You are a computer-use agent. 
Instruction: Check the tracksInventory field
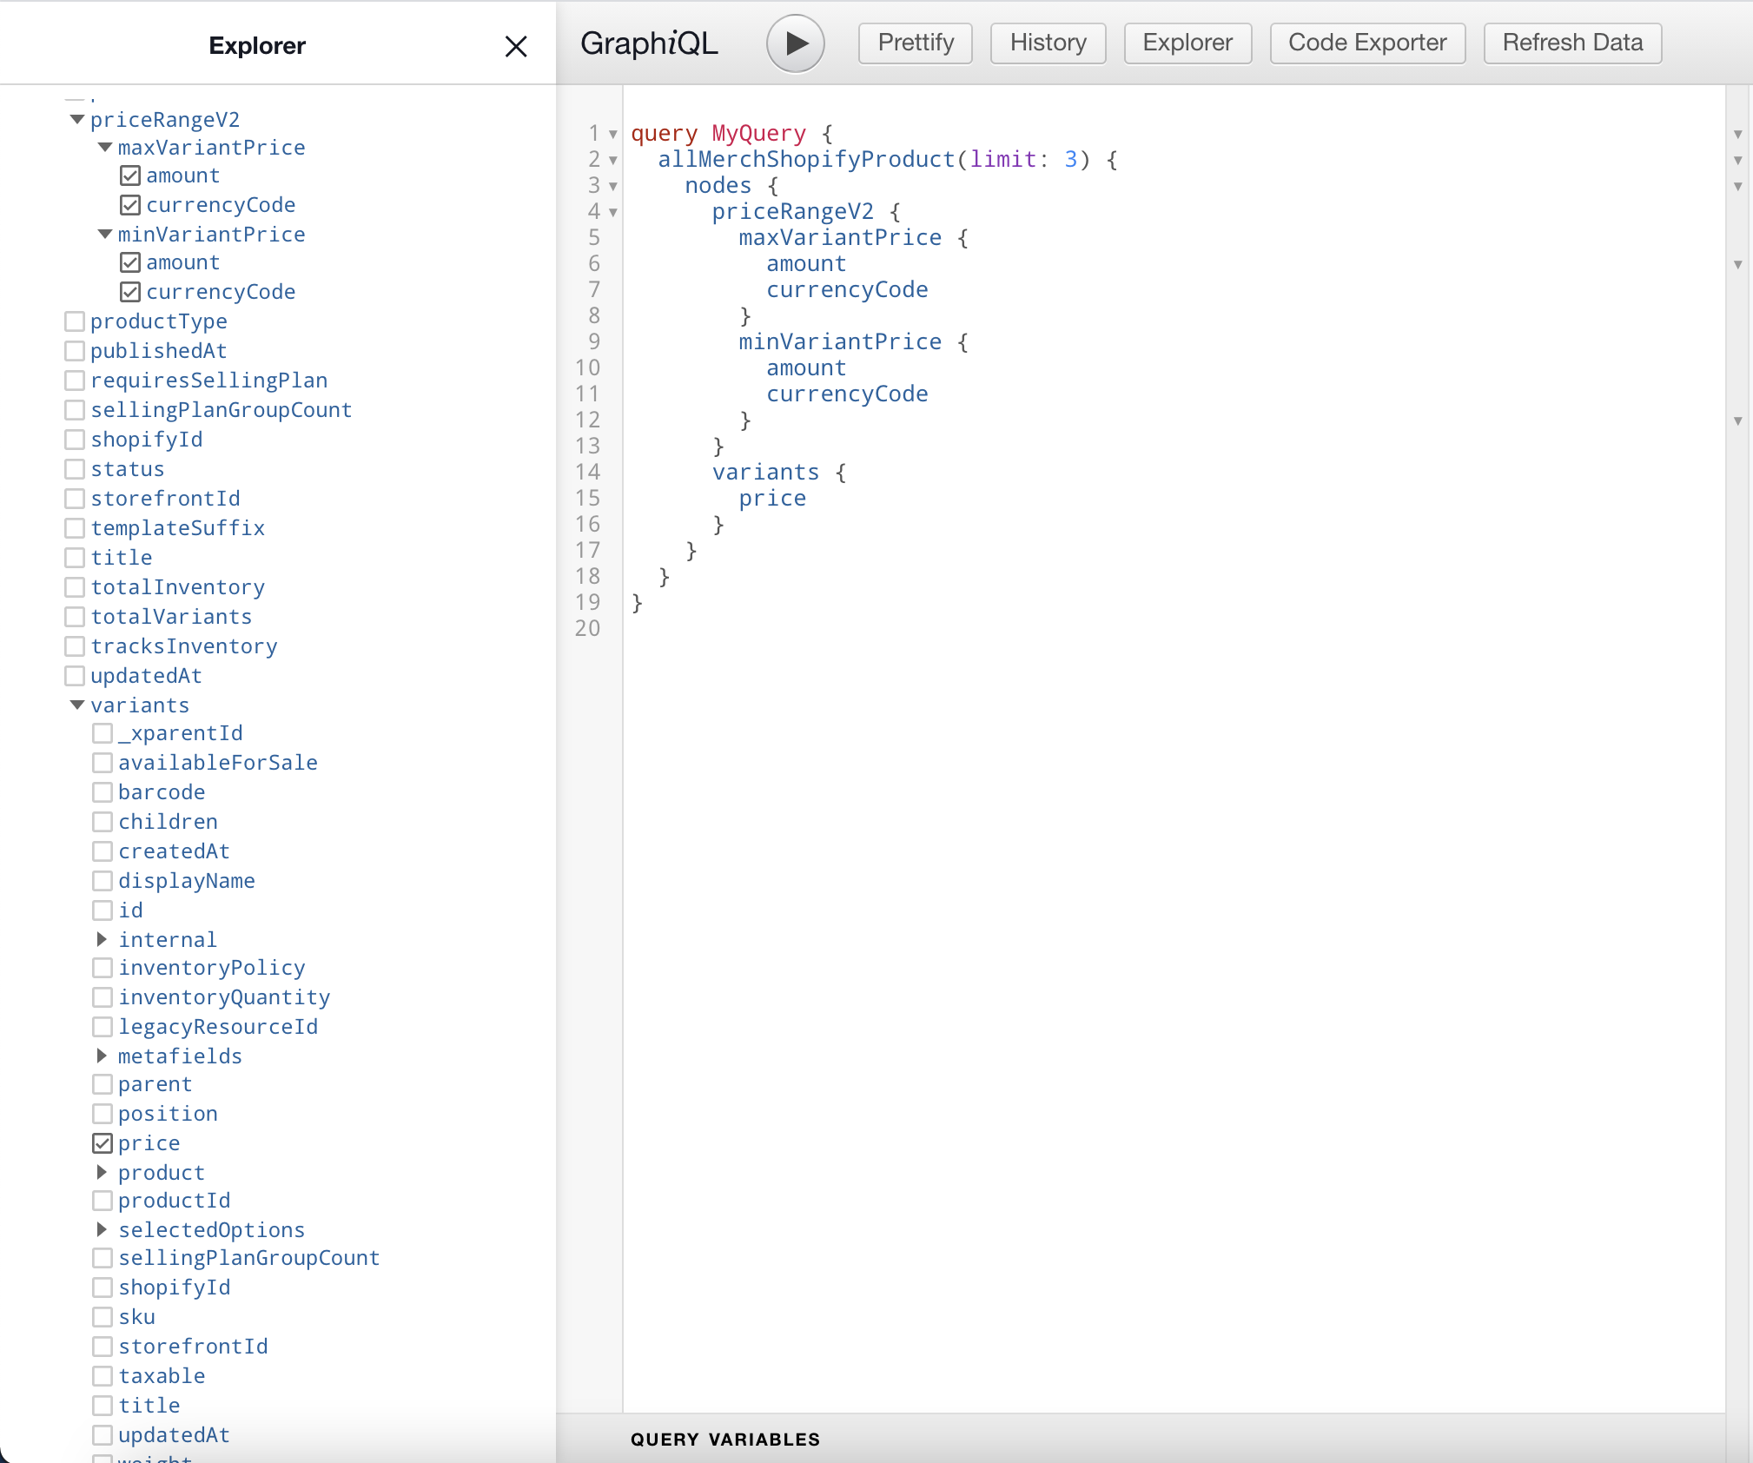click(75, 646)
